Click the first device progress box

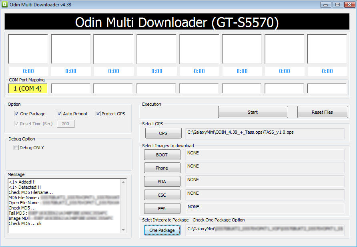click(28, 49)
